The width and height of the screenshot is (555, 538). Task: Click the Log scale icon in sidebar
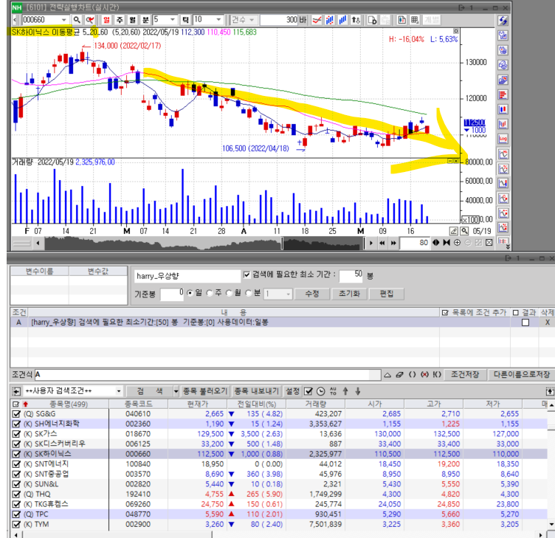(504, 139)
